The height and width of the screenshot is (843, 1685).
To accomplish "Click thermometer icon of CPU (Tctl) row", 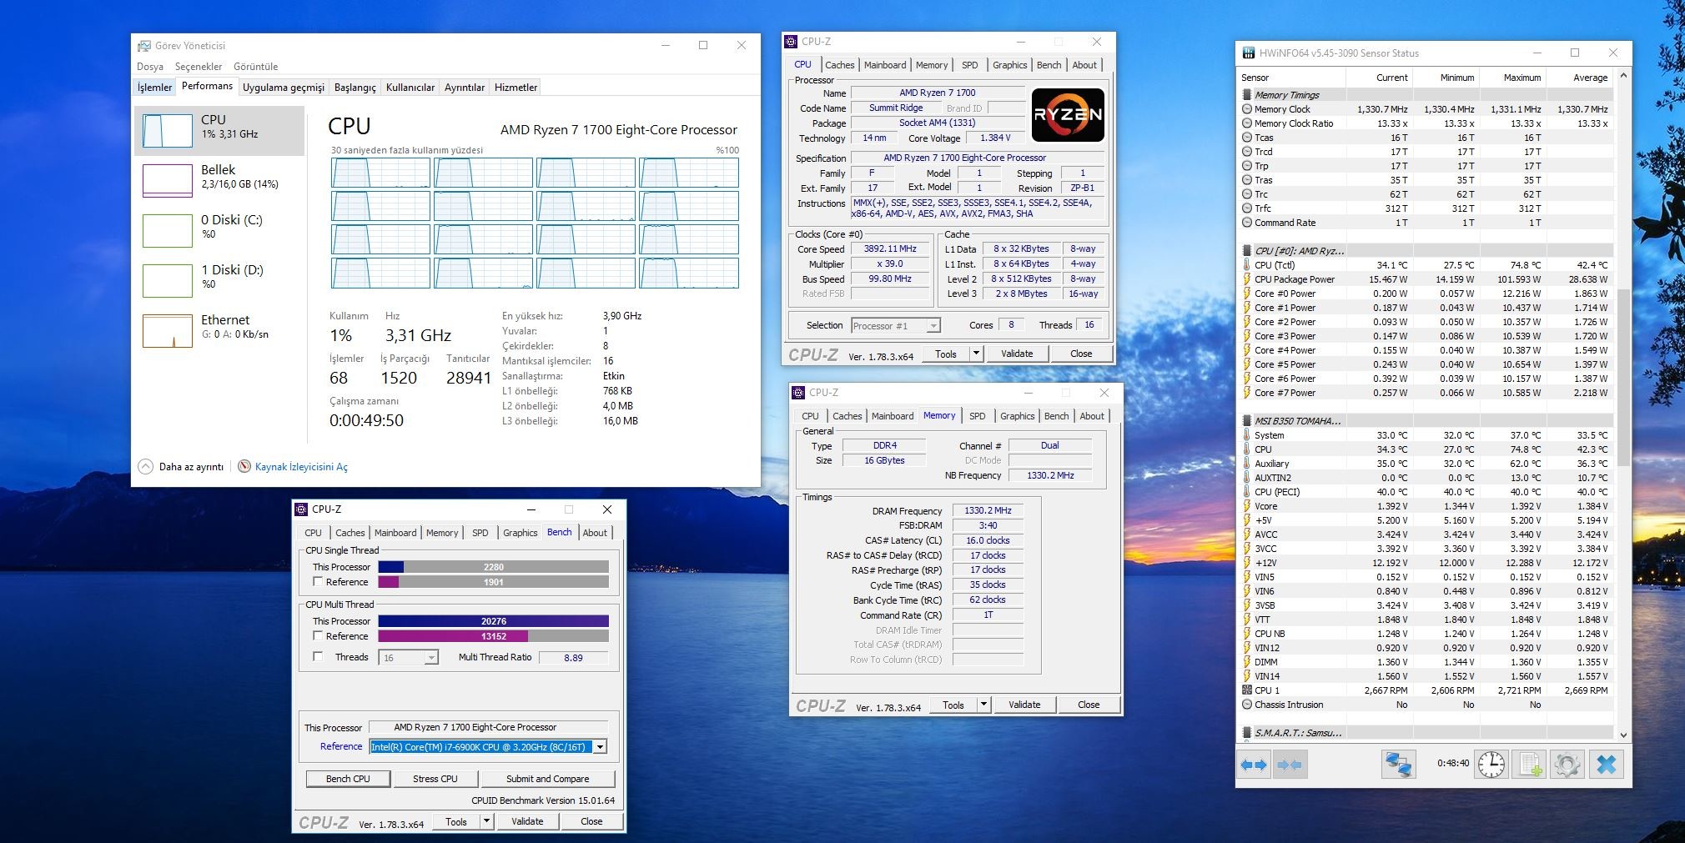I will (x=1247, y=265).
